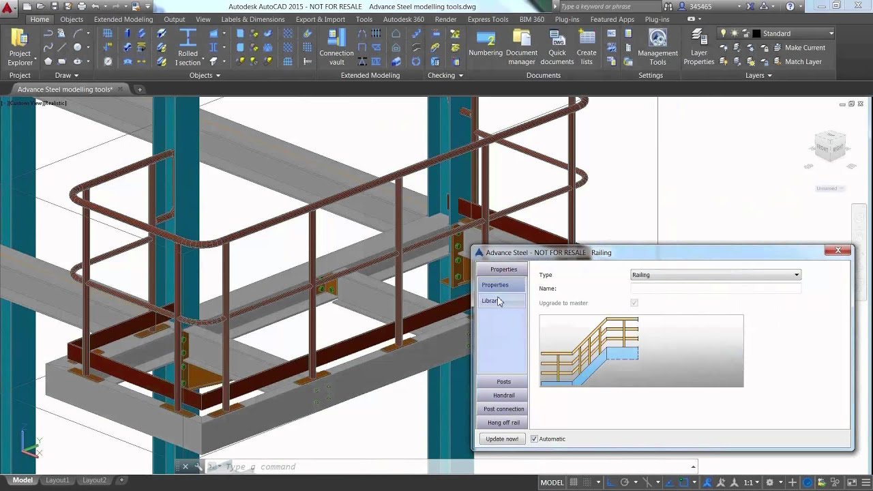873x491 pixels.
Task: Launch the Numbering tool
Action: point(486,44)
